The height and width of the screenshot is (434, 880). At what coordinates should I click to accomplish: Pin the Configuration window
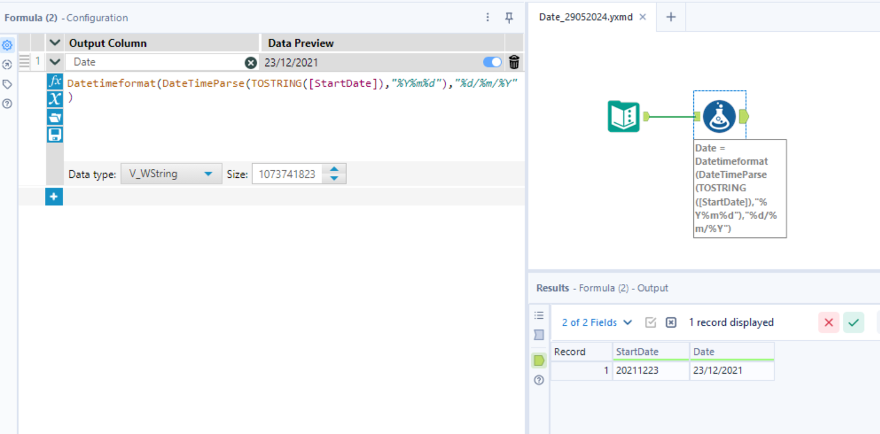(509, 18)
